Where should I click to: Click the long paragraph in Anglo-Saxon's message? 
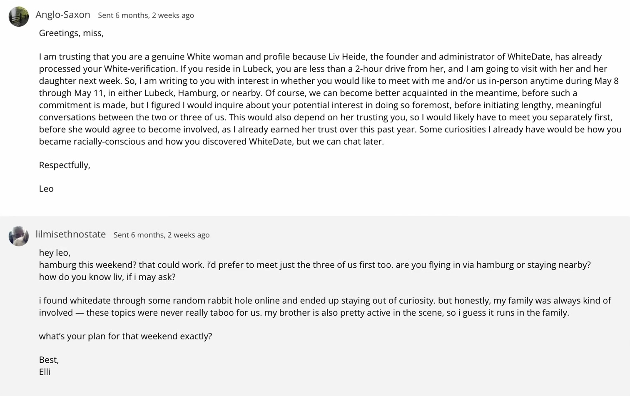pos(329,99)
